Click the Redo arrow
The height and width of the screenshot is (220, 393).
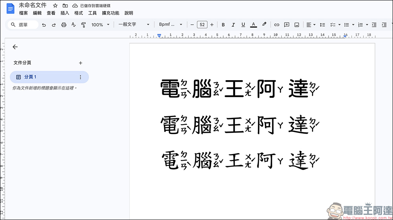click(x=53, y=25)
